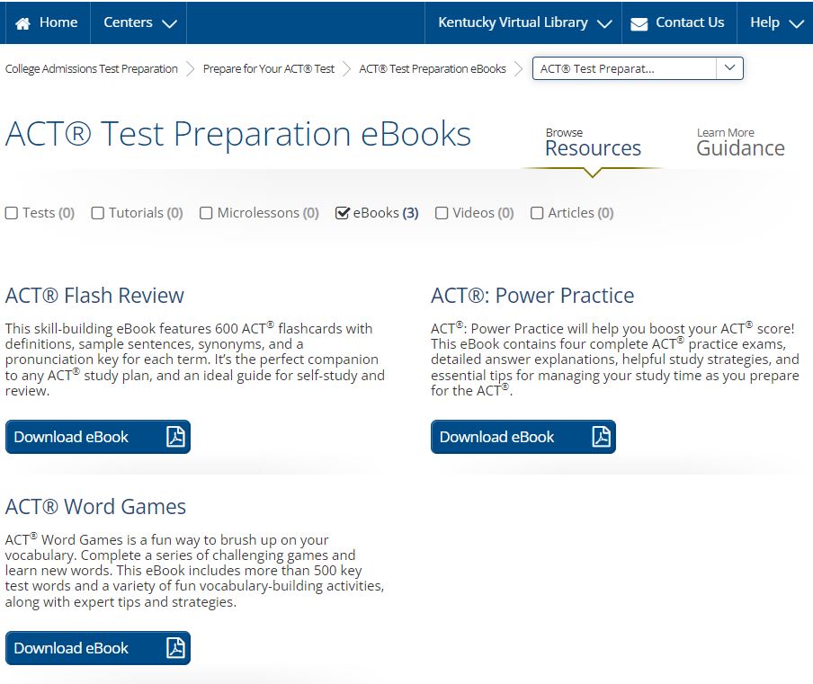Open Centers menu item
The height and width of the screenshot is (684, 813).
pos(138,22)
